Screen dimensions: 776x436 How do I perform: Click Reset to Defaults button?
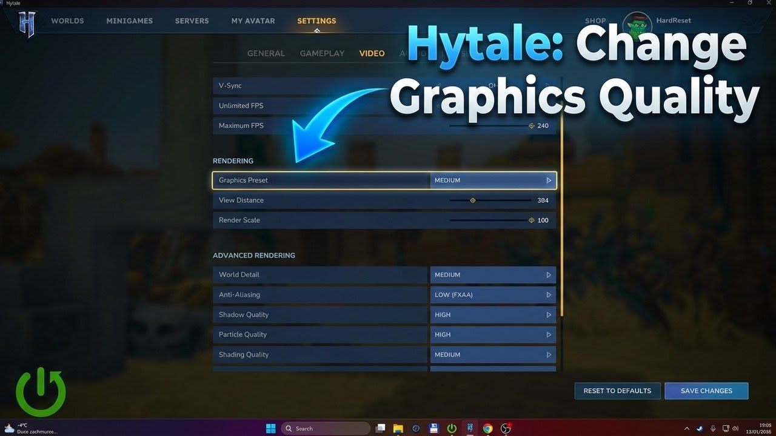617,391
